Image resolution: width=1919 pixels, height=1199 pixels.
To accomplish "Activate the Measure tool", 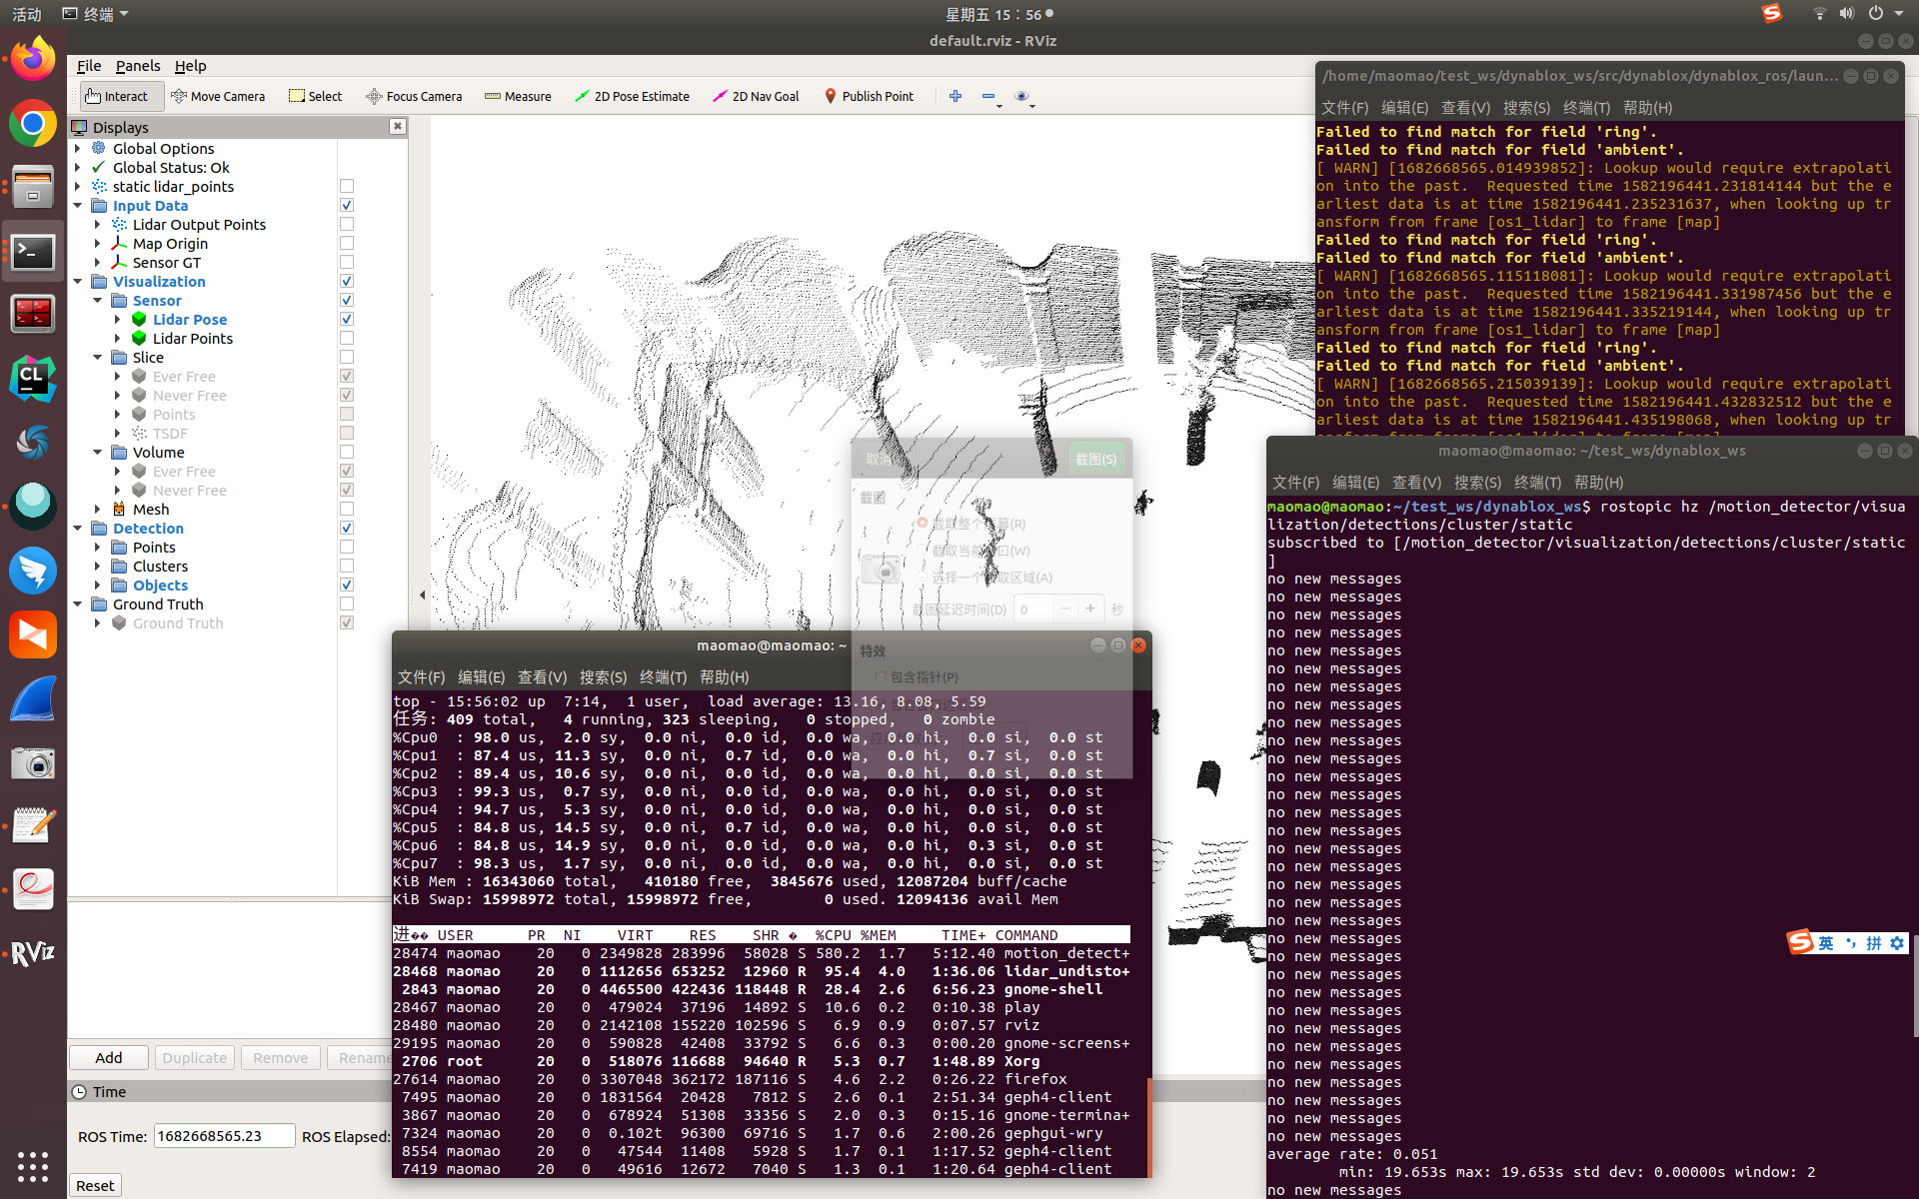I will pyautogui.click(x=517, y=96).
